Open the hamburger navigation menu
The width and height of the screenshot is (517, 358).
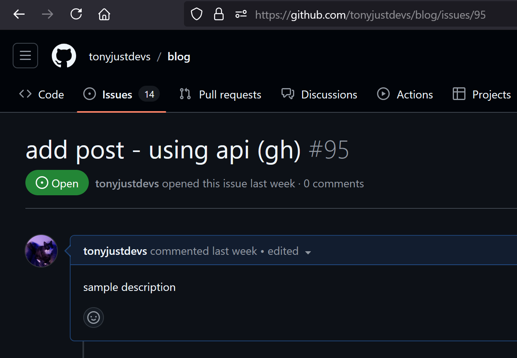(25, 56)
